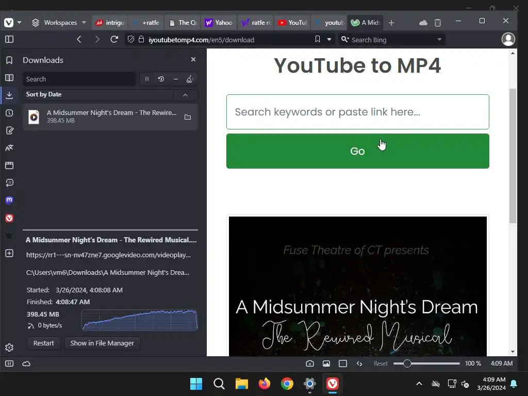Go forward to next page
The width and height of the screenshot is (528, 396).
[x=97, y=39]
